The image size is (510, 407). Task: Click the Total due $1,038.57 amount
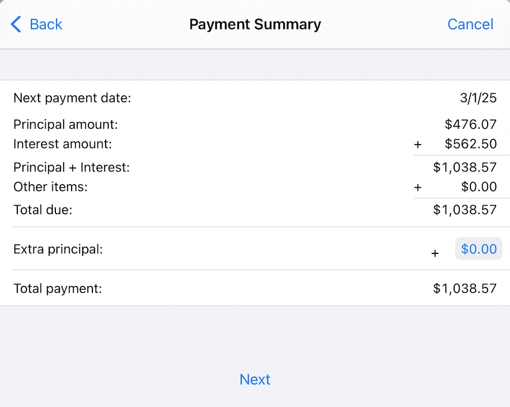[x=465, y=210]
